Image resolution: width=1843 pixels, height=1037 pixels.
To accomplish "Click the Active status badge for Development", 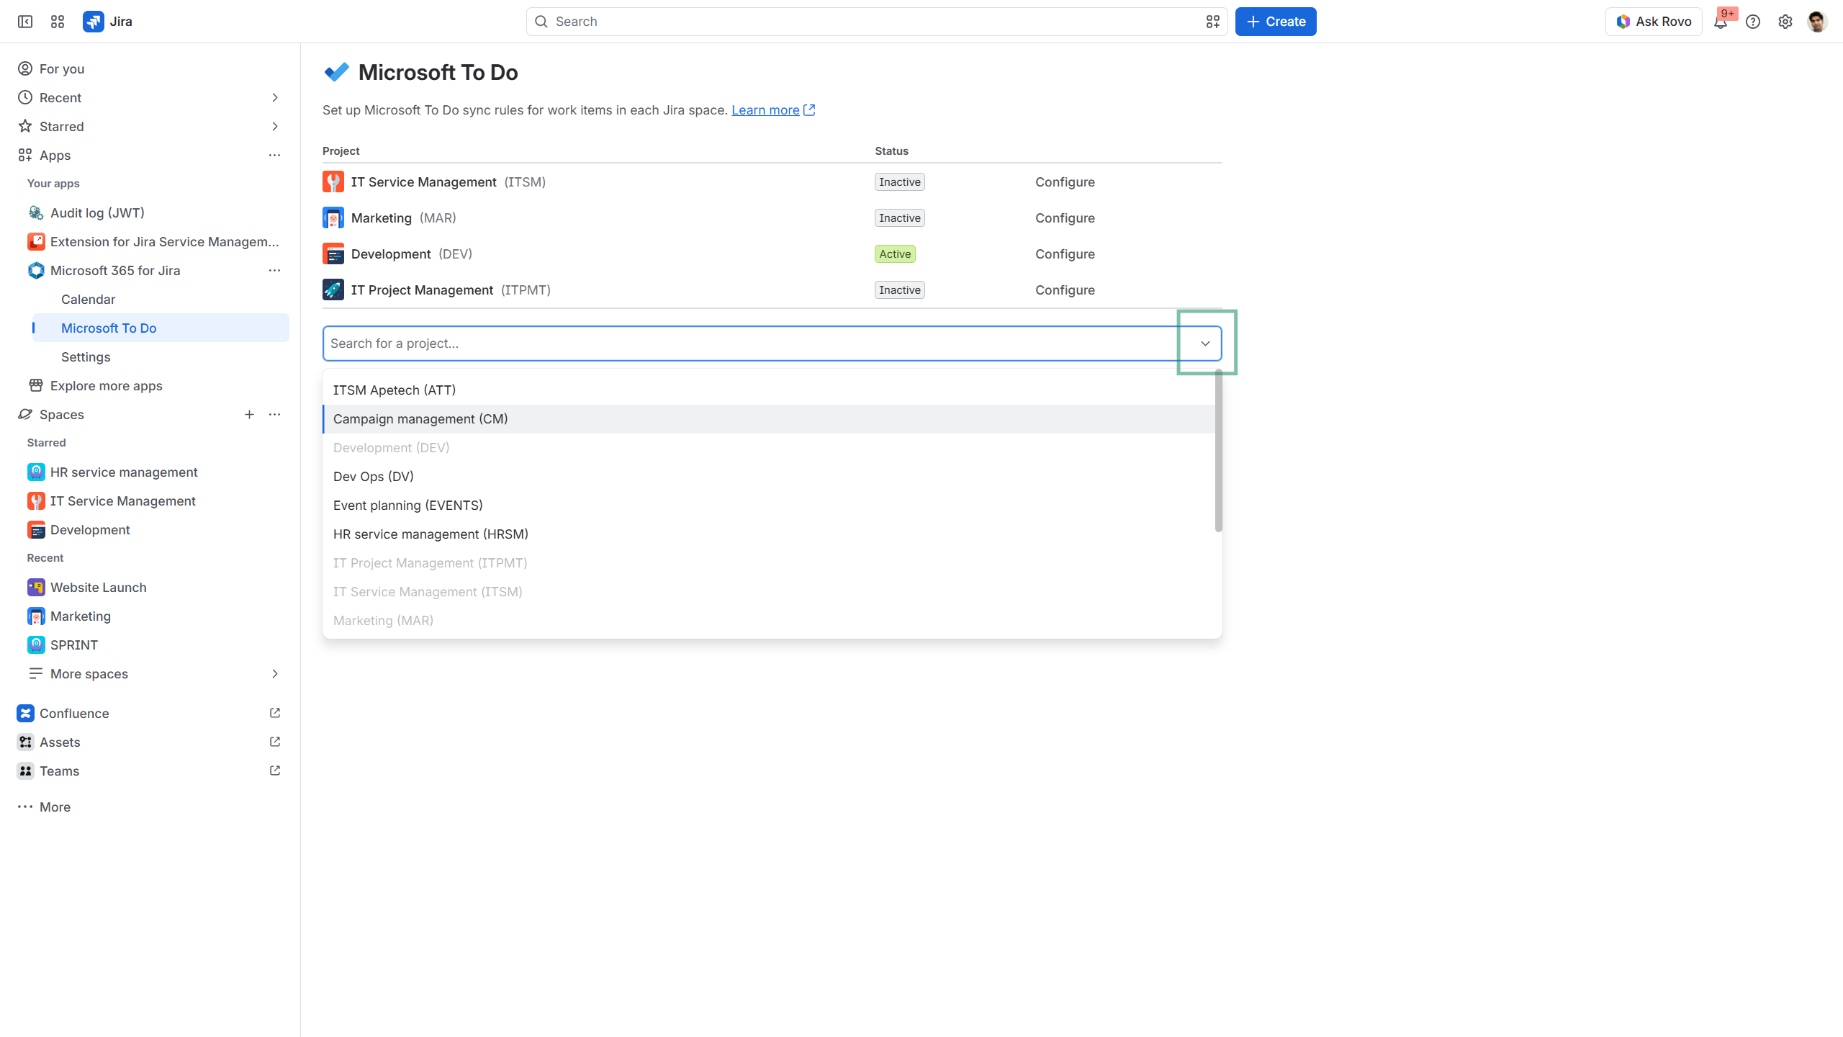I will coord(895,254).
